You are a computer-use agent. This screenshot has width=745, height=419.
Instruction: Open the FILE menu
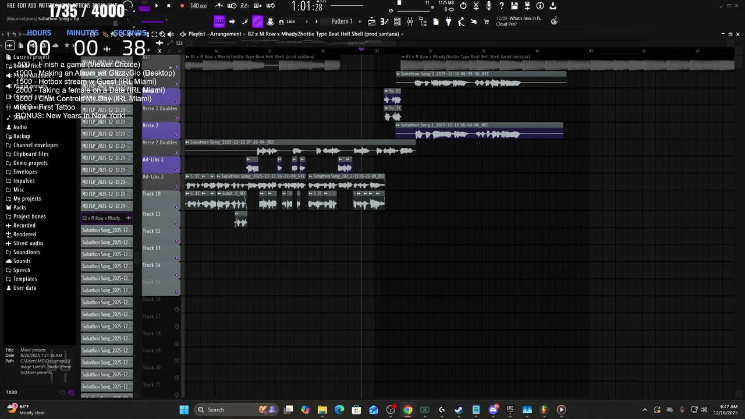(11, 5)
